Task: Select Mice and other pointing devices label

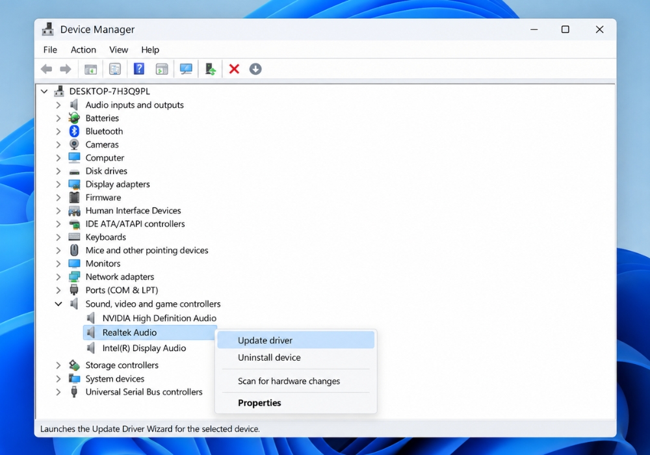Action: (147, 250)
